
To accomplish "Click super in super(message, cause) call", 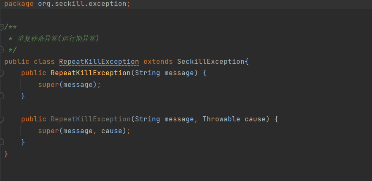I will tap(48, 131).
